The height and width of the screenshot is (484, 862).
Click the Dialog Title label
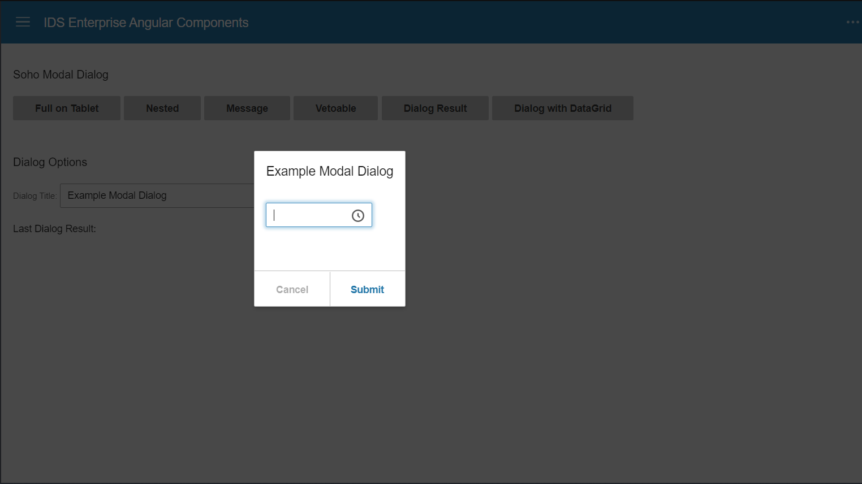(x=35, y=196)
